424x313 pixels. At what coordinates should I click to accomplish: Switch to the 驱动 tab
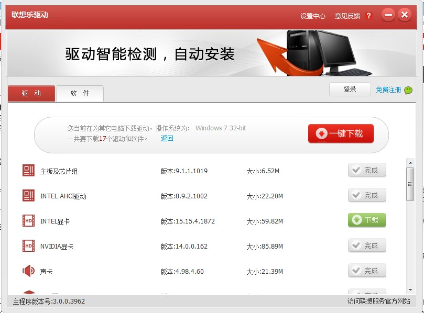coord(31,93)
